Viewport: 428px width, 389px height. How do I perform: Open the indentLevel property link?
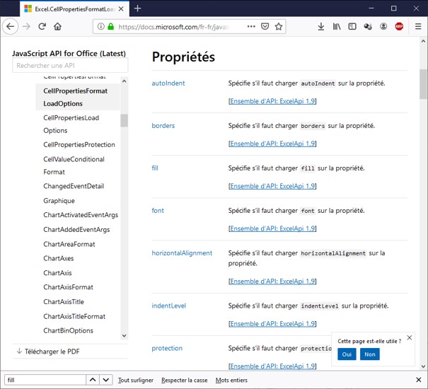tap(168, 306)
